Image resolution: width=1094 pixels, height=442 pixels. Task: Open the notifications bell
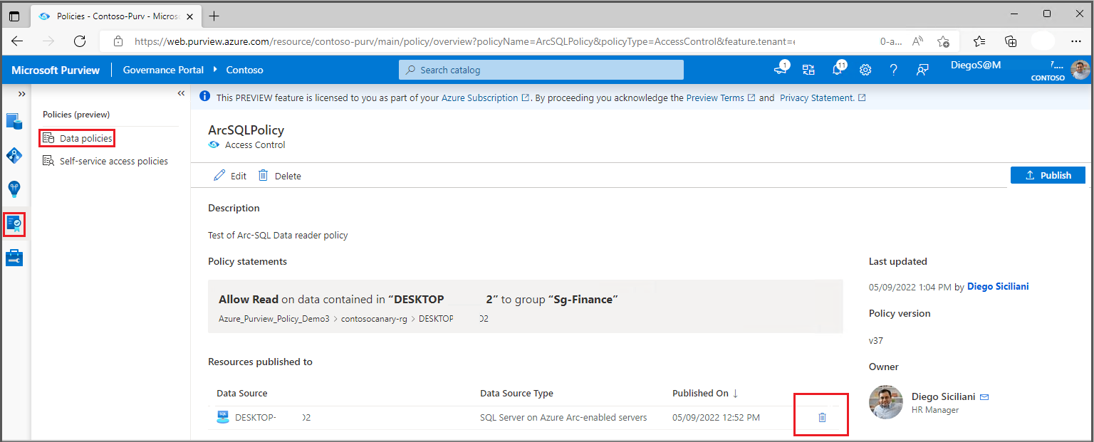point(838,70)
